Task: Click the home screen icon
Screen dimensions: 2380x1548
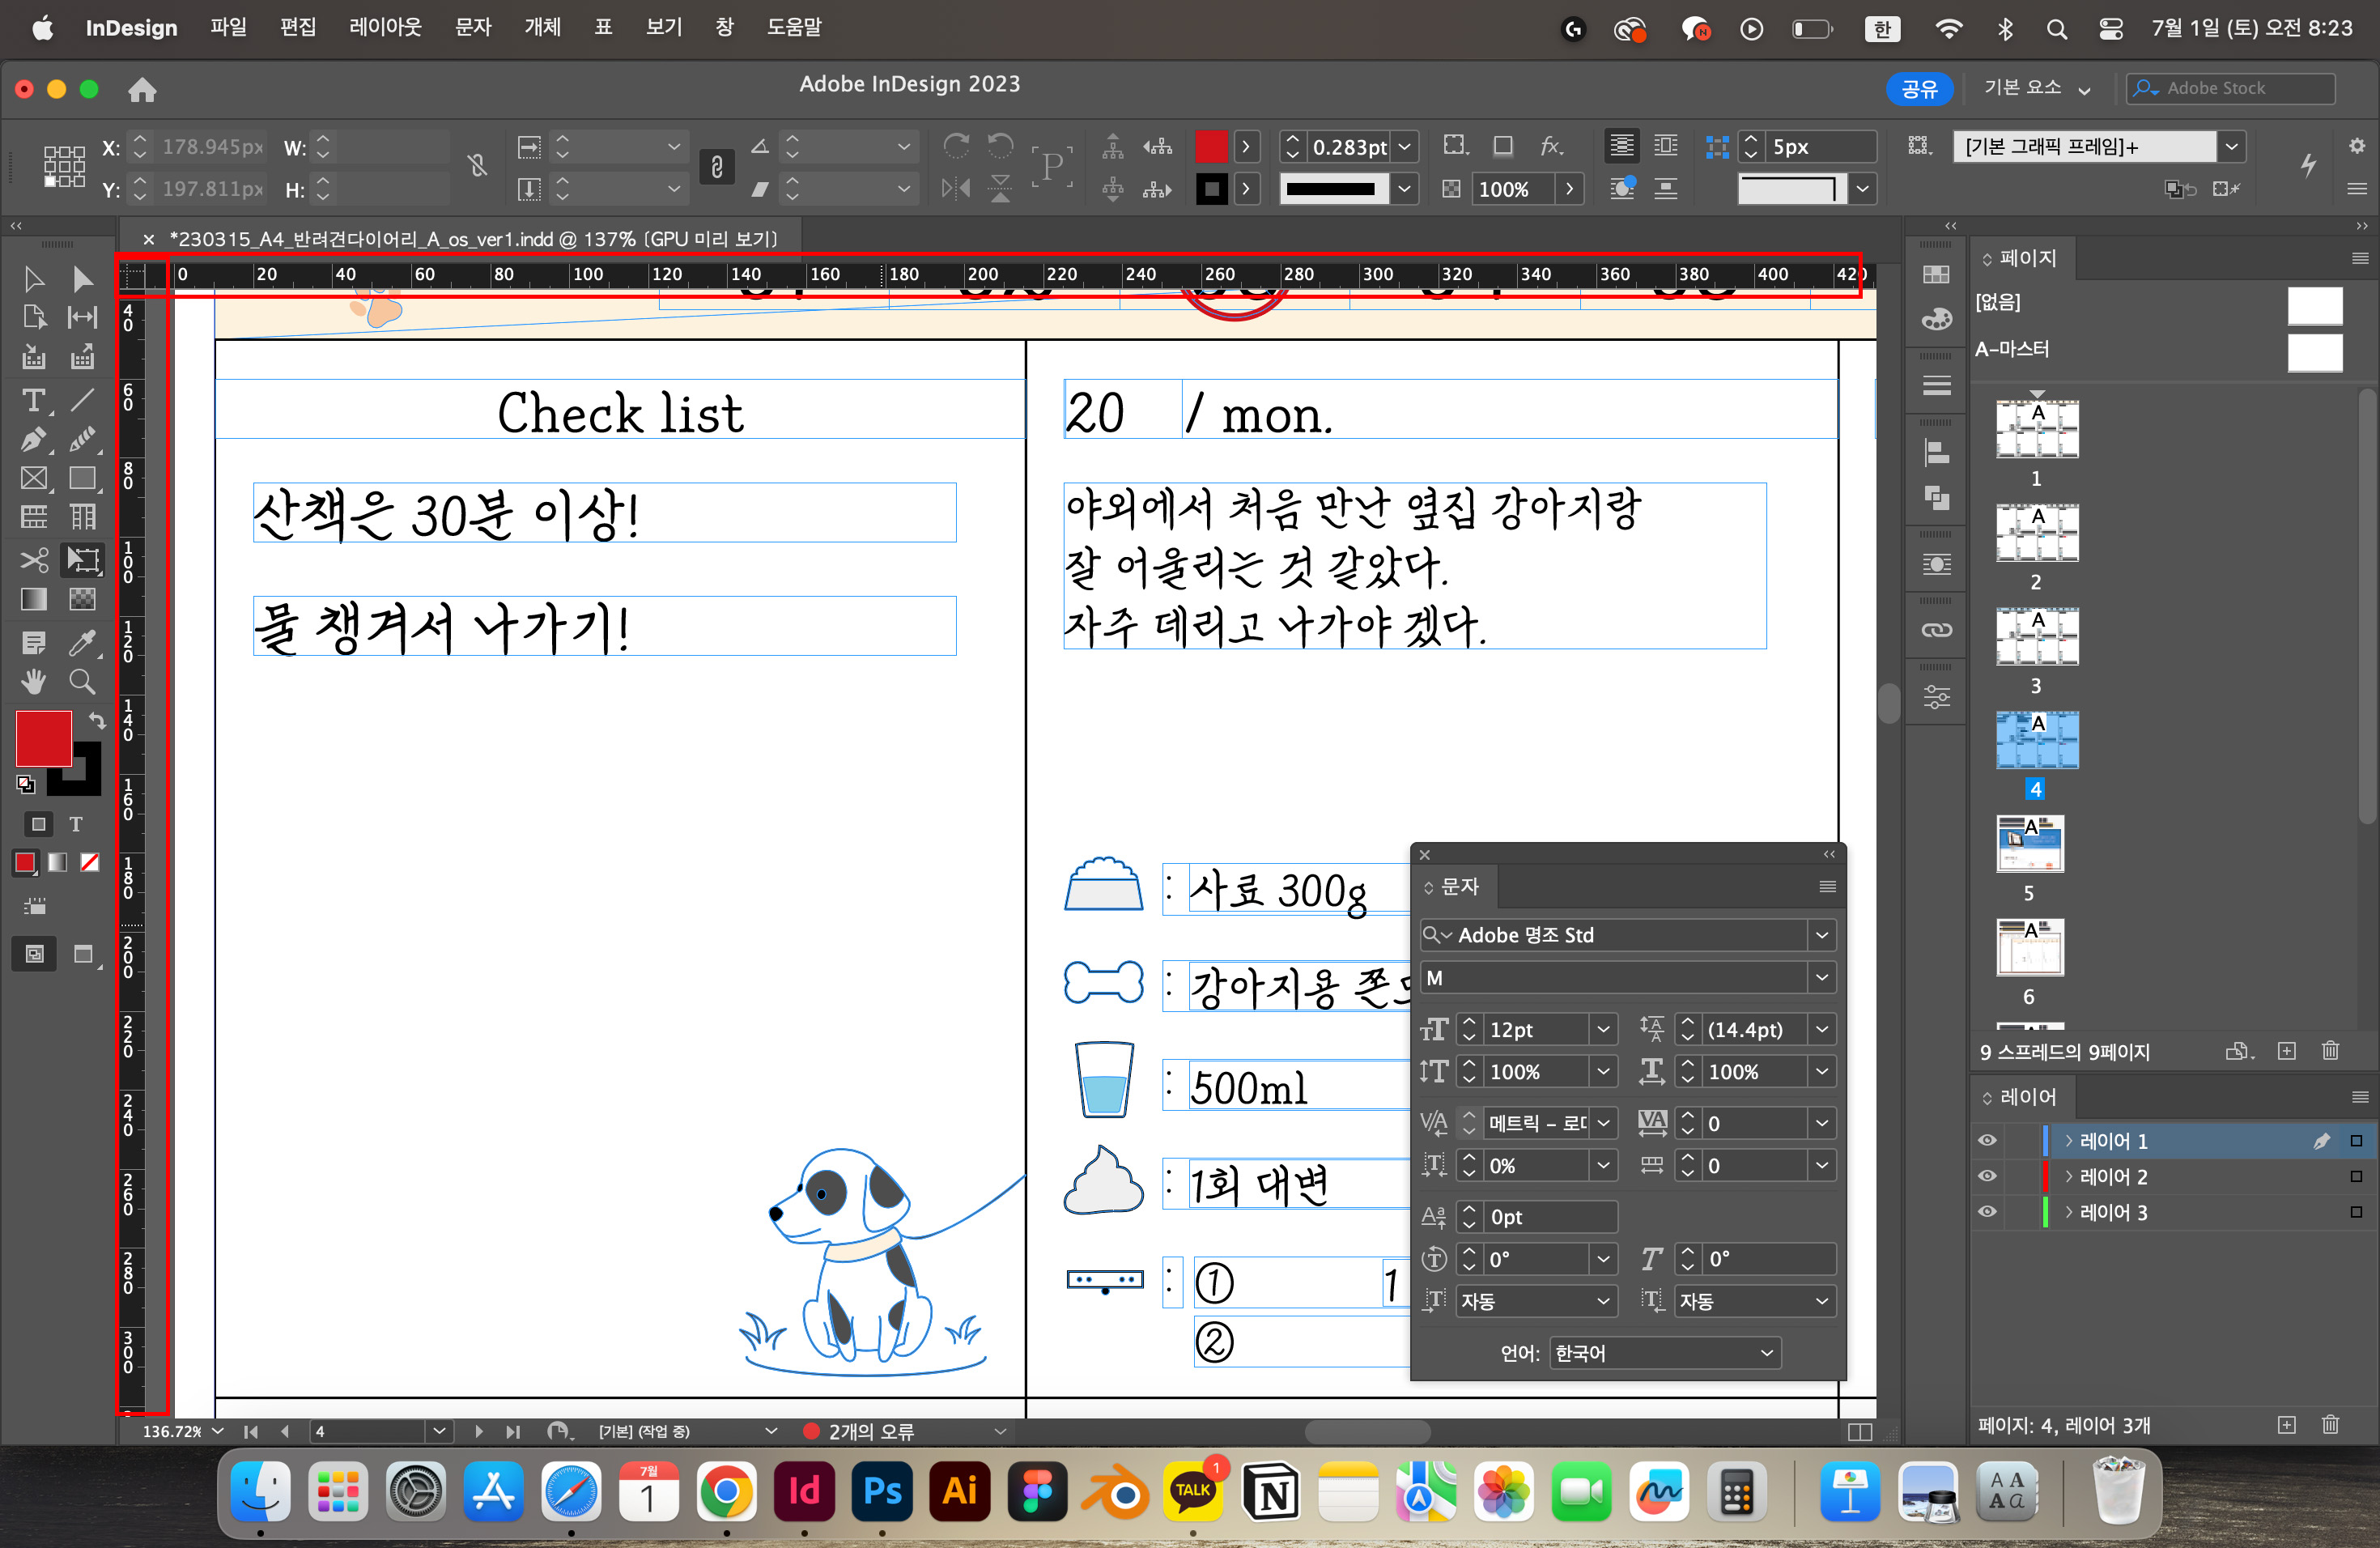Action: pos(142,90)
